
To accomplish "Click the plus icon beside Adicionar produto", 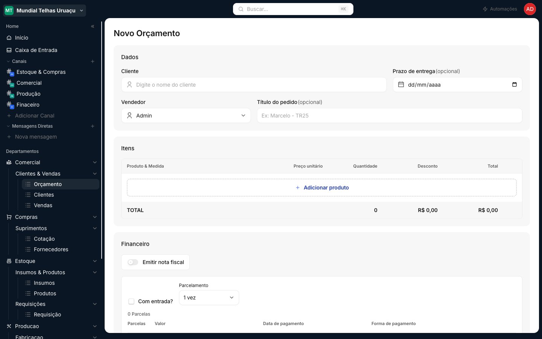I will [x=298, y=188].
